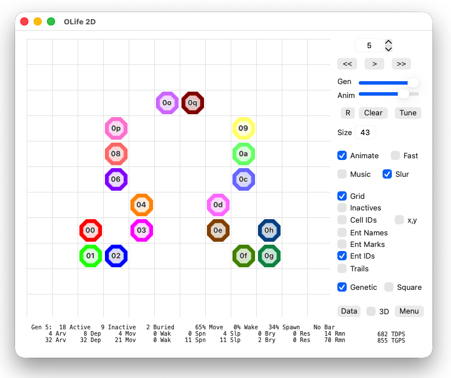Click the brown 0e entity octagon
The image size is (451, 378).
pyautogui.click(x=218, y=230)
